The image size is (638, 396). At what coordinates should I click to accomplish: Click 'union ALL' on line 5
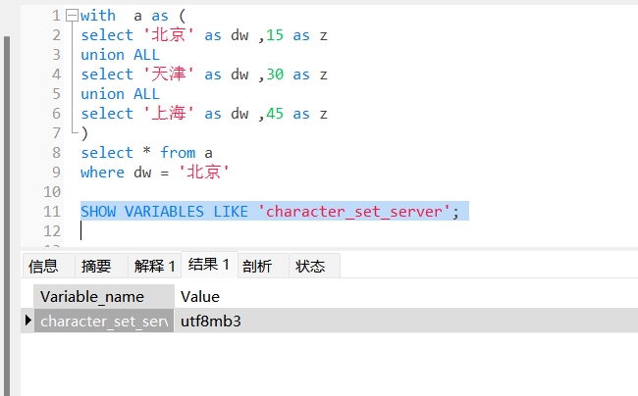coord(120,94)
